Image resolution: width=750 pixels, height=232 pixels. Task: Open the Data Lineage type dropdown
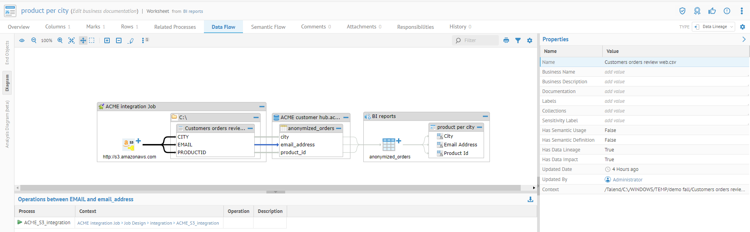point(714,27)
